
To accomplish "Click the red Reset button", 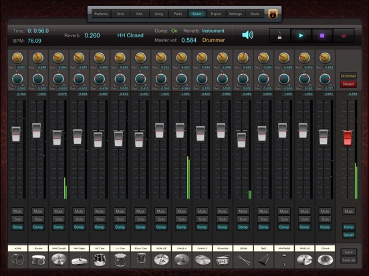I will 348,84.
